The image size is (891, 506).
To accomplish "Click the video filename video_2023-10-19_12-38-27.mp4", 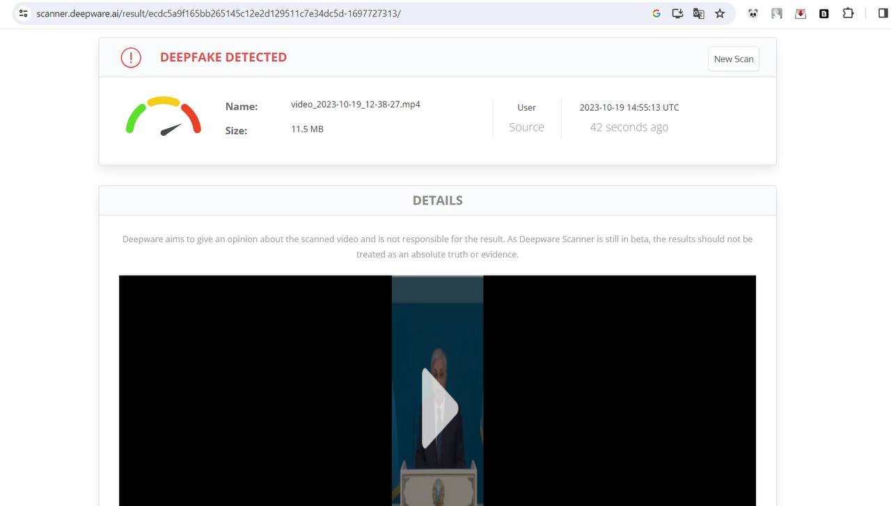I will (355, 104).
